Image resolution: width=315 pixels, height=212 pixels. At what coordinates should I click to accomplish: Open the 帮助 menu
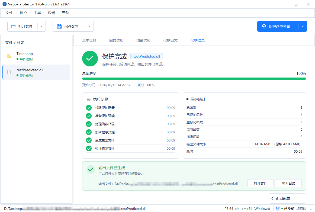[x=66, y=13]
